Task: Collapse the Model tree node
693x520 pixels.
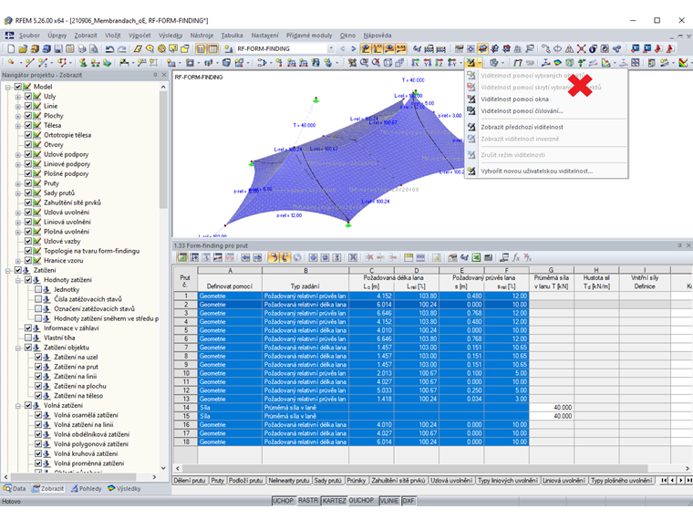Action: point(8,87)
